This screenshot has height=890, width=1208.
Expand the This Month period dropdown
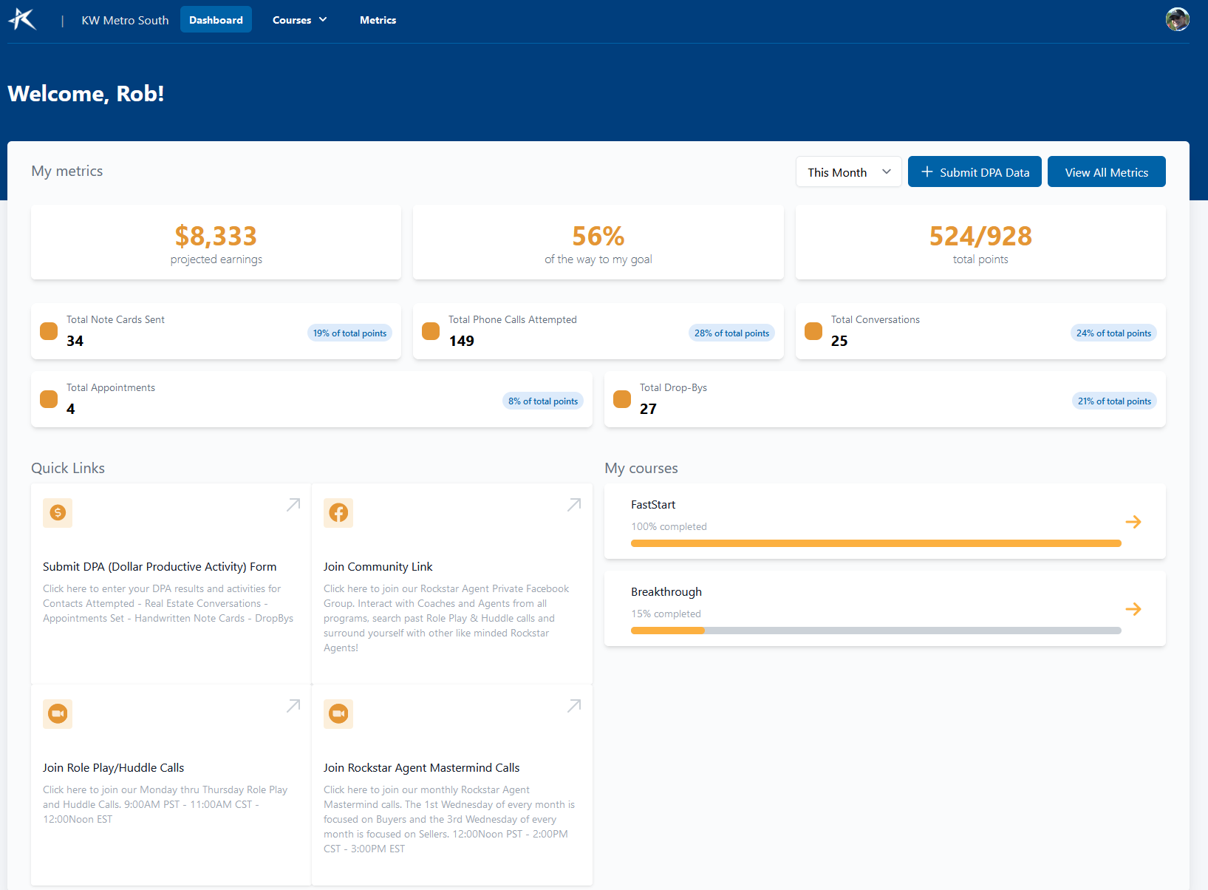click(848, 172)
